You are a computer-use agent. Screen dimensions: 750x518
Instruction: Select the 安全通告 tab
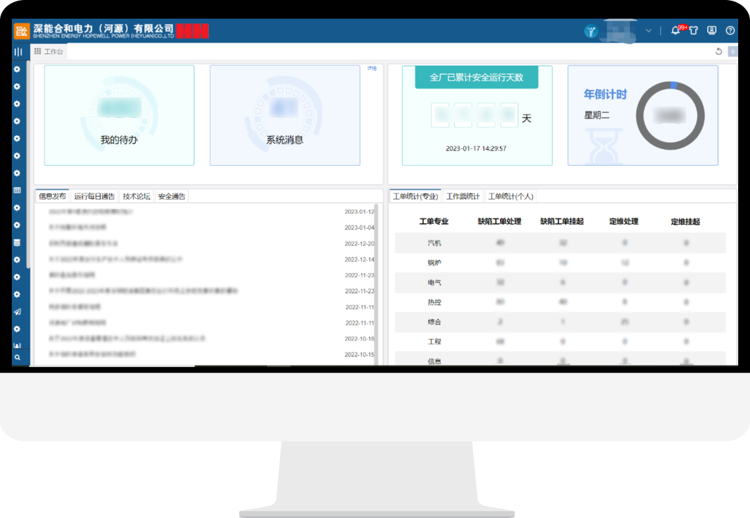click(172, 196)
